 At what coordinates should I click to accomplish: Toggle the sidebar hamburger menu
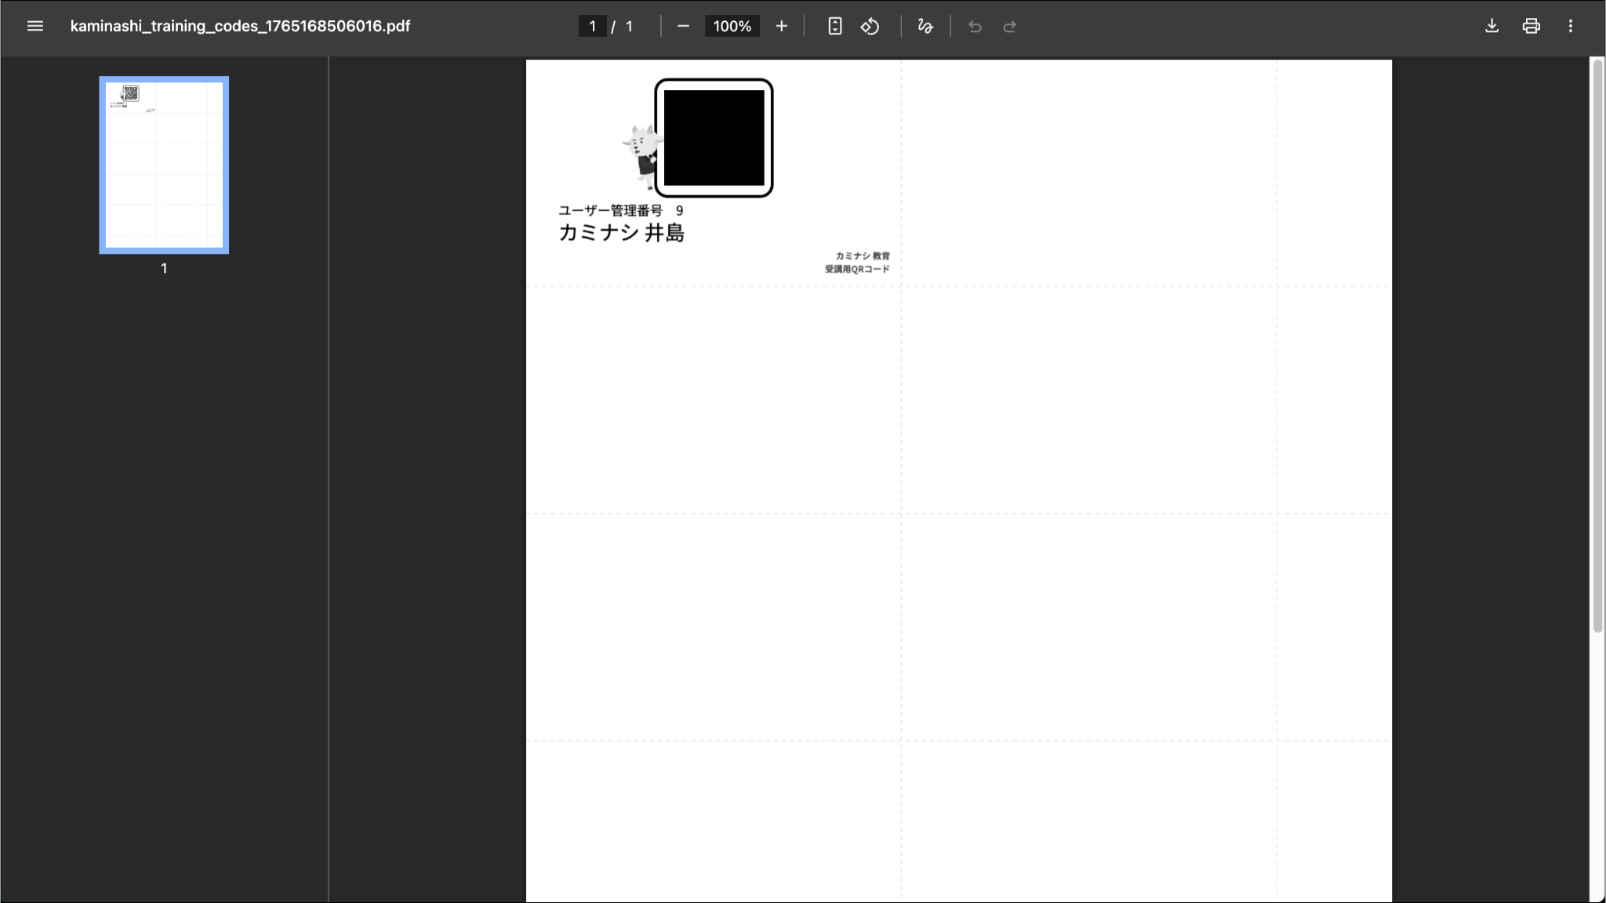pos(35,26)
